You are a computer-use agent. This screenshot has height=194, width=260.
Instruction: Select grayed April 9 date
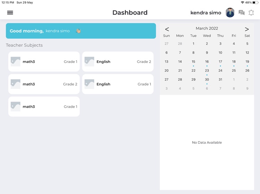point(247,88)
